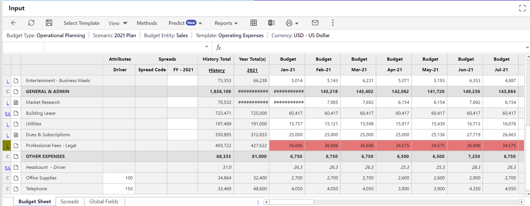Click the printer icon
Viewport: 530px width, 206px height.
coord(289,23)
